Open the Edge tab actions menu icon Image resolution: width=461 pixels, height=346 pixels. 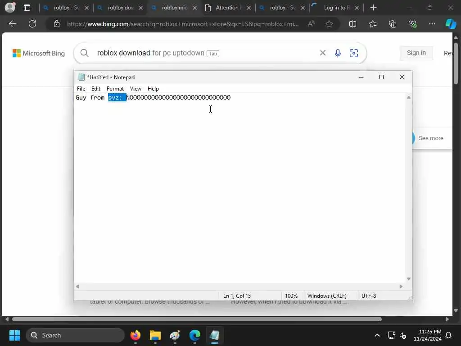pyautogui.click(x=27, y=8)
